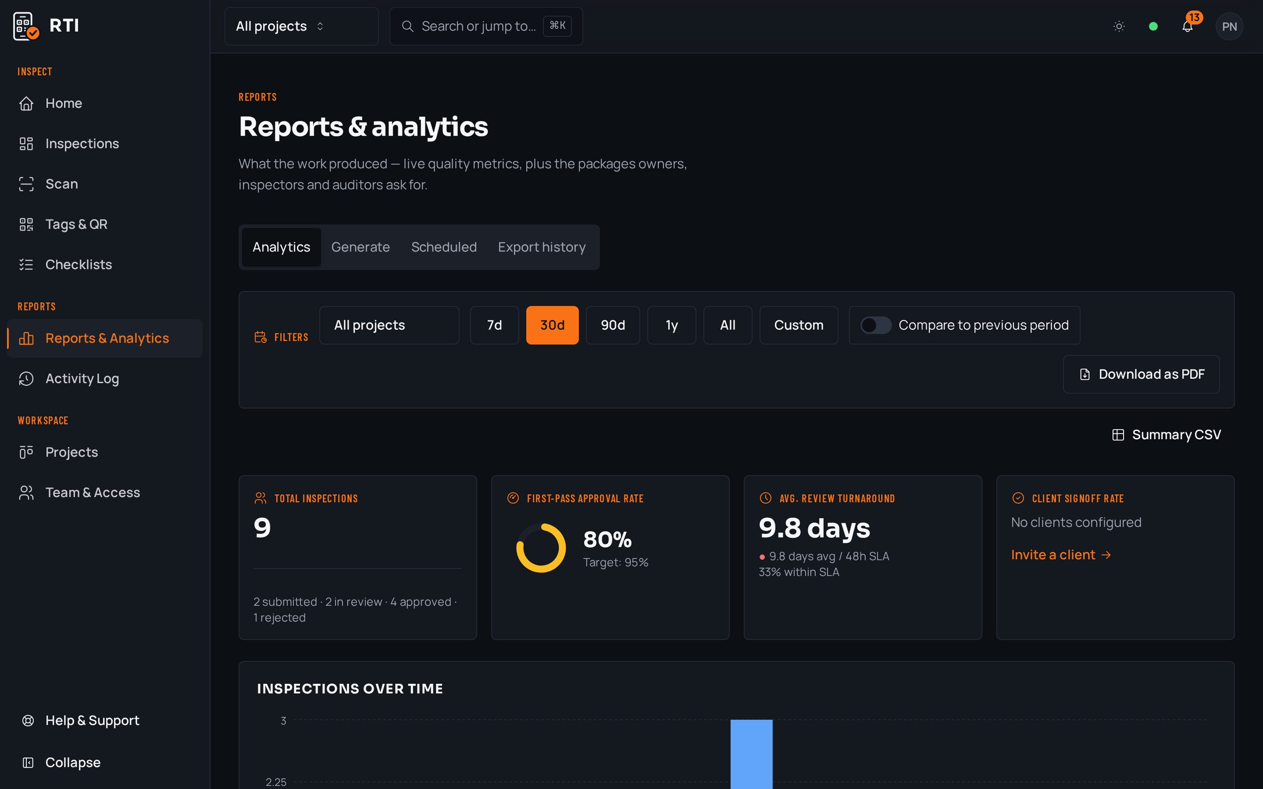
Task: Switch to the Scheduled tab
Action: pyautogui.click(x=444, y=247)
